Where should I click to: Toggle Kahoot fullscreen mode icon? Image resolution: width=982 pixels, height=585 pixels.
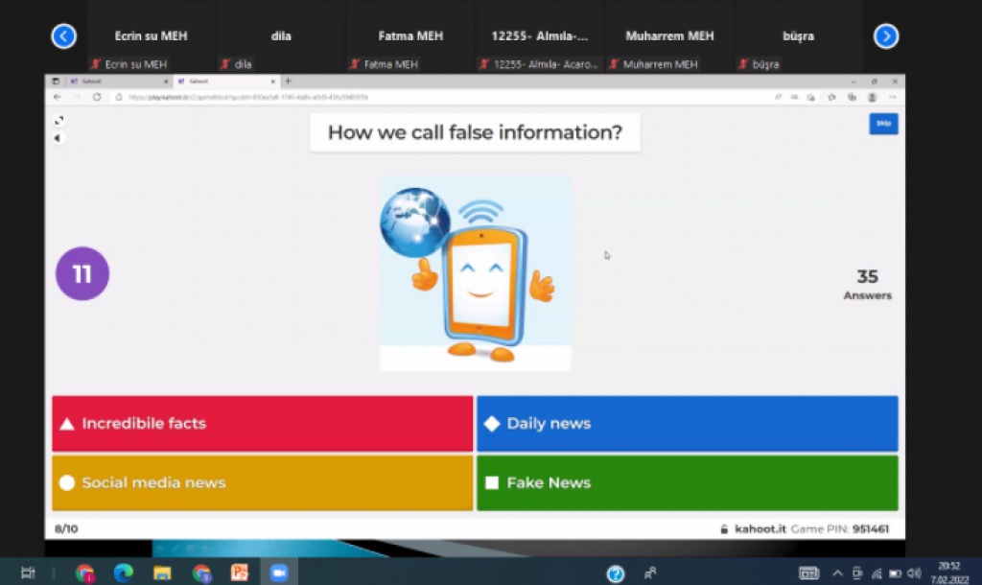coord(58,121)
